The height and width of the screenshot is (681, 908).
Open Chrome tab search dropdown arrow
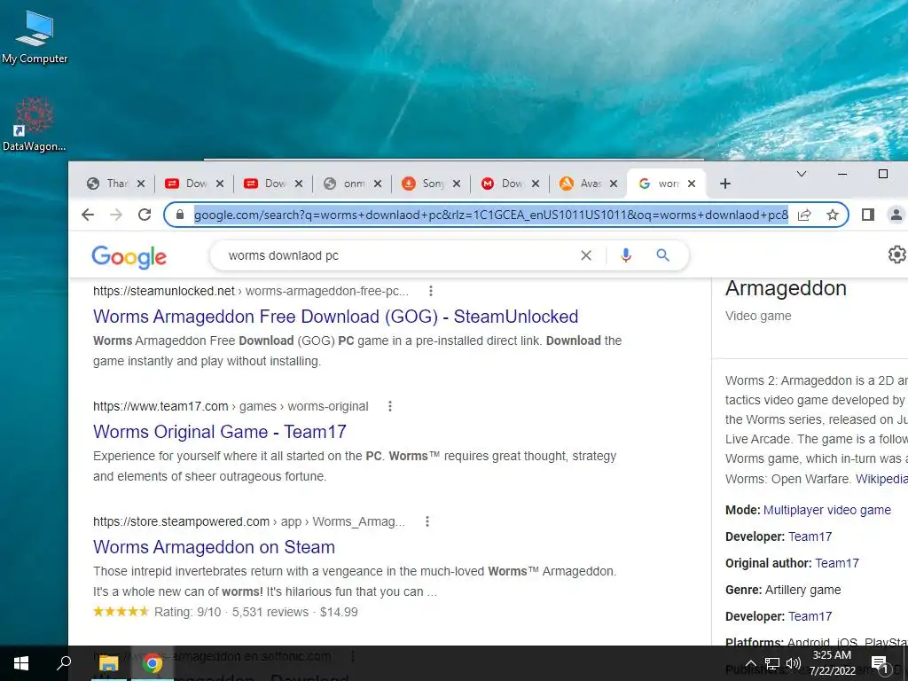[802, 174]
